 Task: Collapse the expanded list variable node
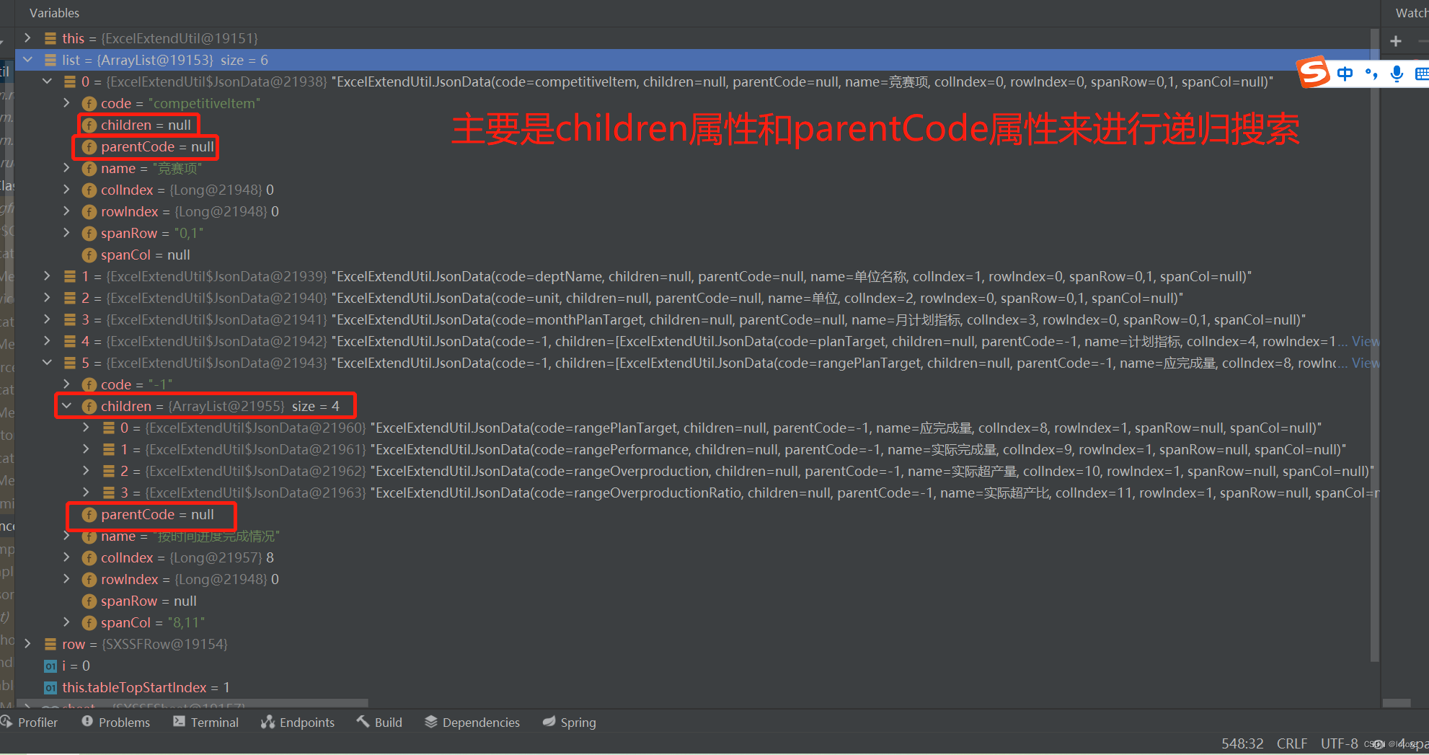(27, 60)
